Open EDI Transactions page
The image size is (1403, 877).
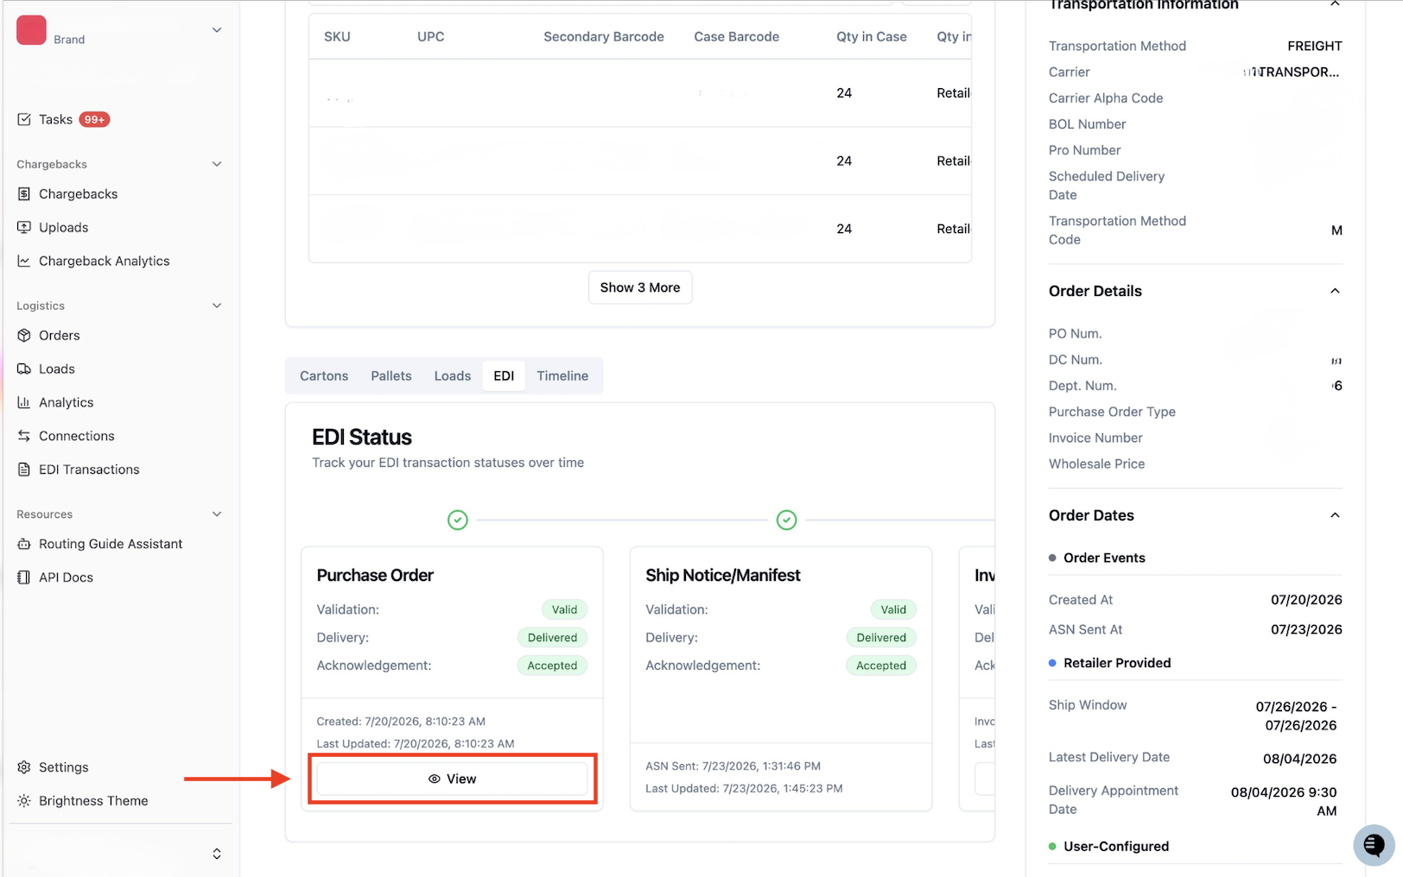pyautogui.click(x=89, y=470)
